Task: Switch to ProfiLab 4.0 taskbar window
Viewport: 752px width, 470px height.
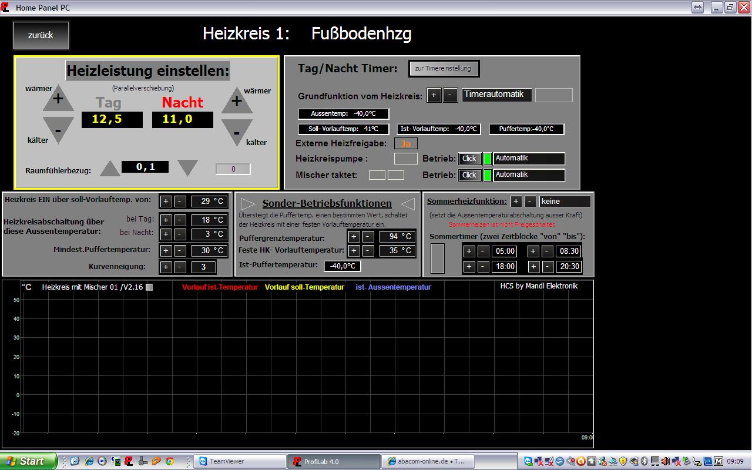Action: tap(334, 461)
